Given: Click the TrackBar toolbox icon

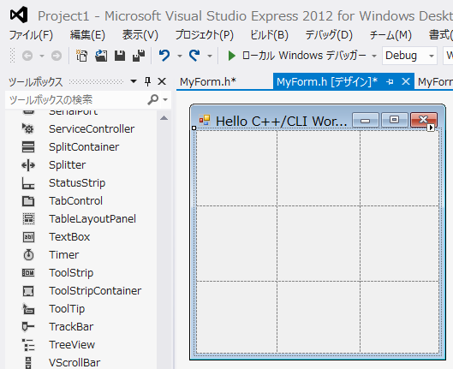Looking at the screenshot, I should coord(28,326).
